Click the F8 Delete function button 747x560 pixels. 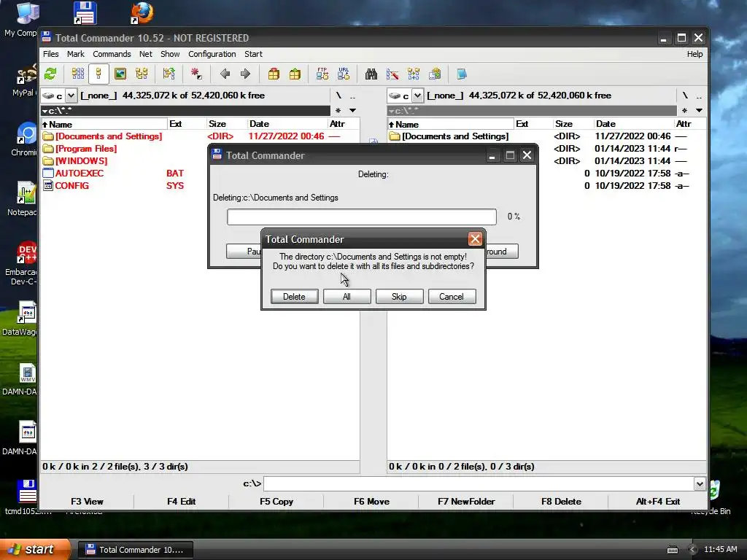[561, 502]
